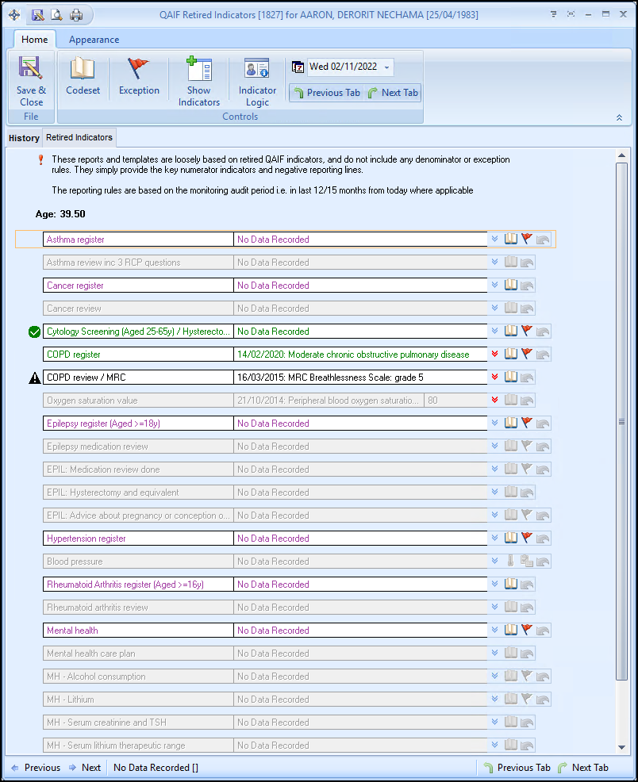Viewport: 638px width, 782px height.
Task: Click Previous button in bottom status bar
Action: [x=35, y=768]
